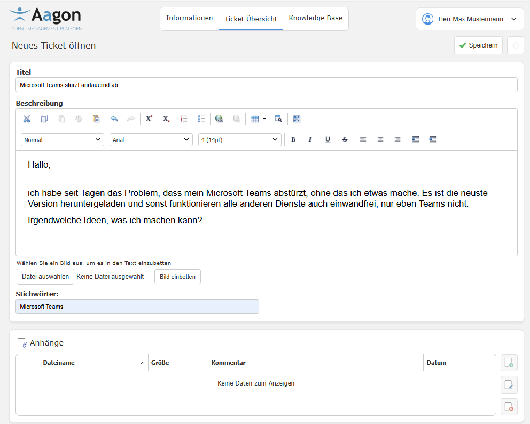This screenshot has width=530, height=424.
Task: Click the Bild einbetten button
Action: 177,277
